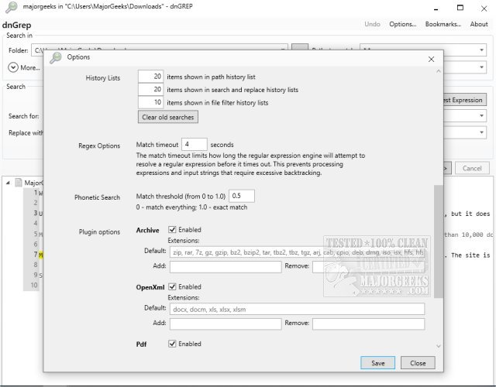Click the Archive Add extensions field
Screen dimensions: 496x387
tap(226, 266)
